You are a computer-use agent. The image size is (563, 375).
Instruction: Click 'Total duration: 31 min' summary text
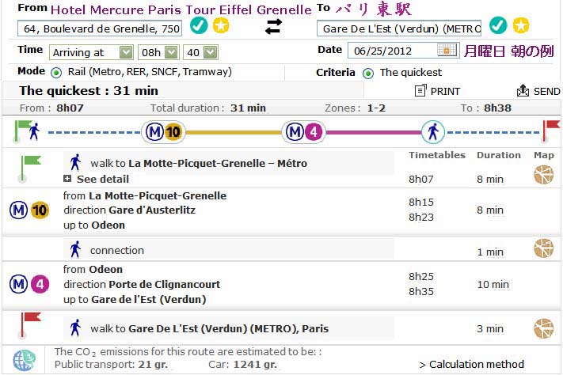pos(208,108)
